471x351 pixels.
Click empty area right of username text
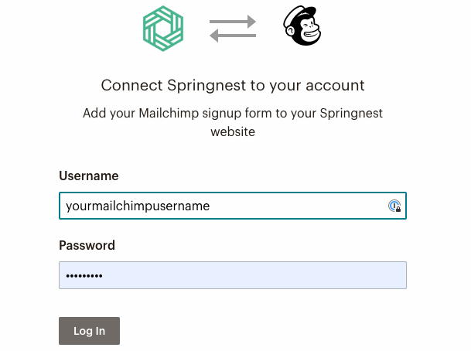click(x=309, y=206)
